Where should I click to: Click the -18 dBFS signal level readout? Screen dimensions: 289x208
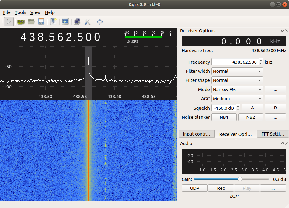click(132, 41)
